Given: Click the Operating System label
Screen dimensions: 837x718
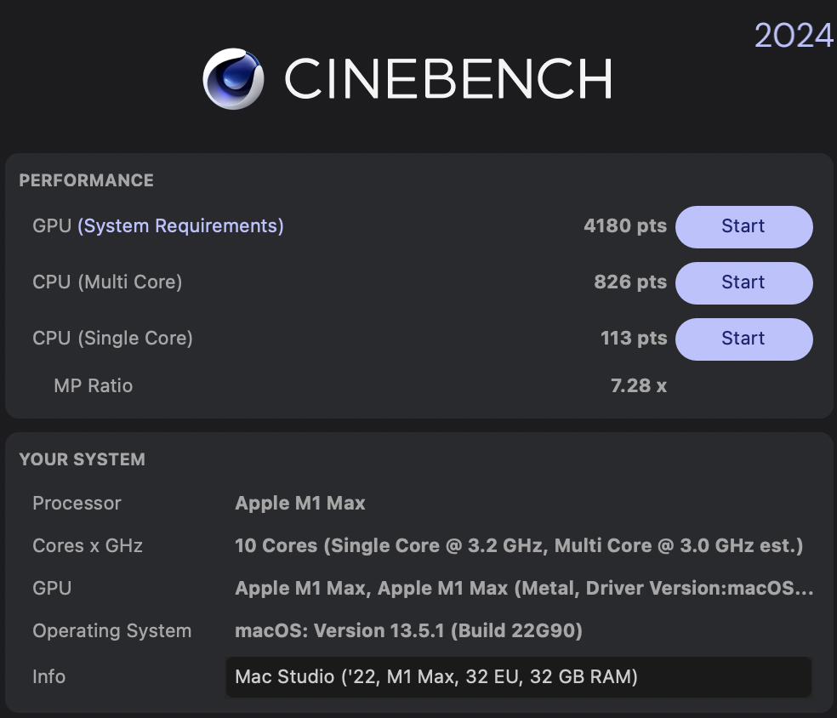Looking at the screenshot, I should coord(111,631).
